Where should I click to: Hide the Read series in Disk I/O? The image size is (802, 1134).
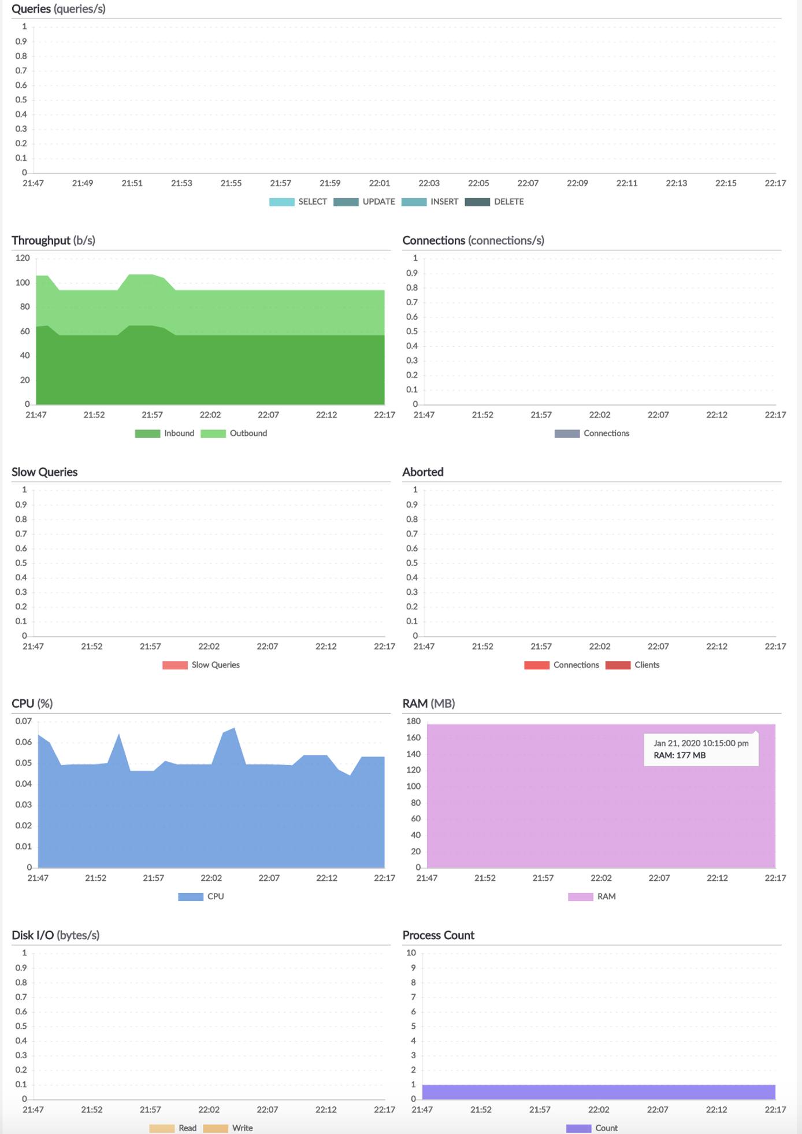click(x=173, y=1128)
